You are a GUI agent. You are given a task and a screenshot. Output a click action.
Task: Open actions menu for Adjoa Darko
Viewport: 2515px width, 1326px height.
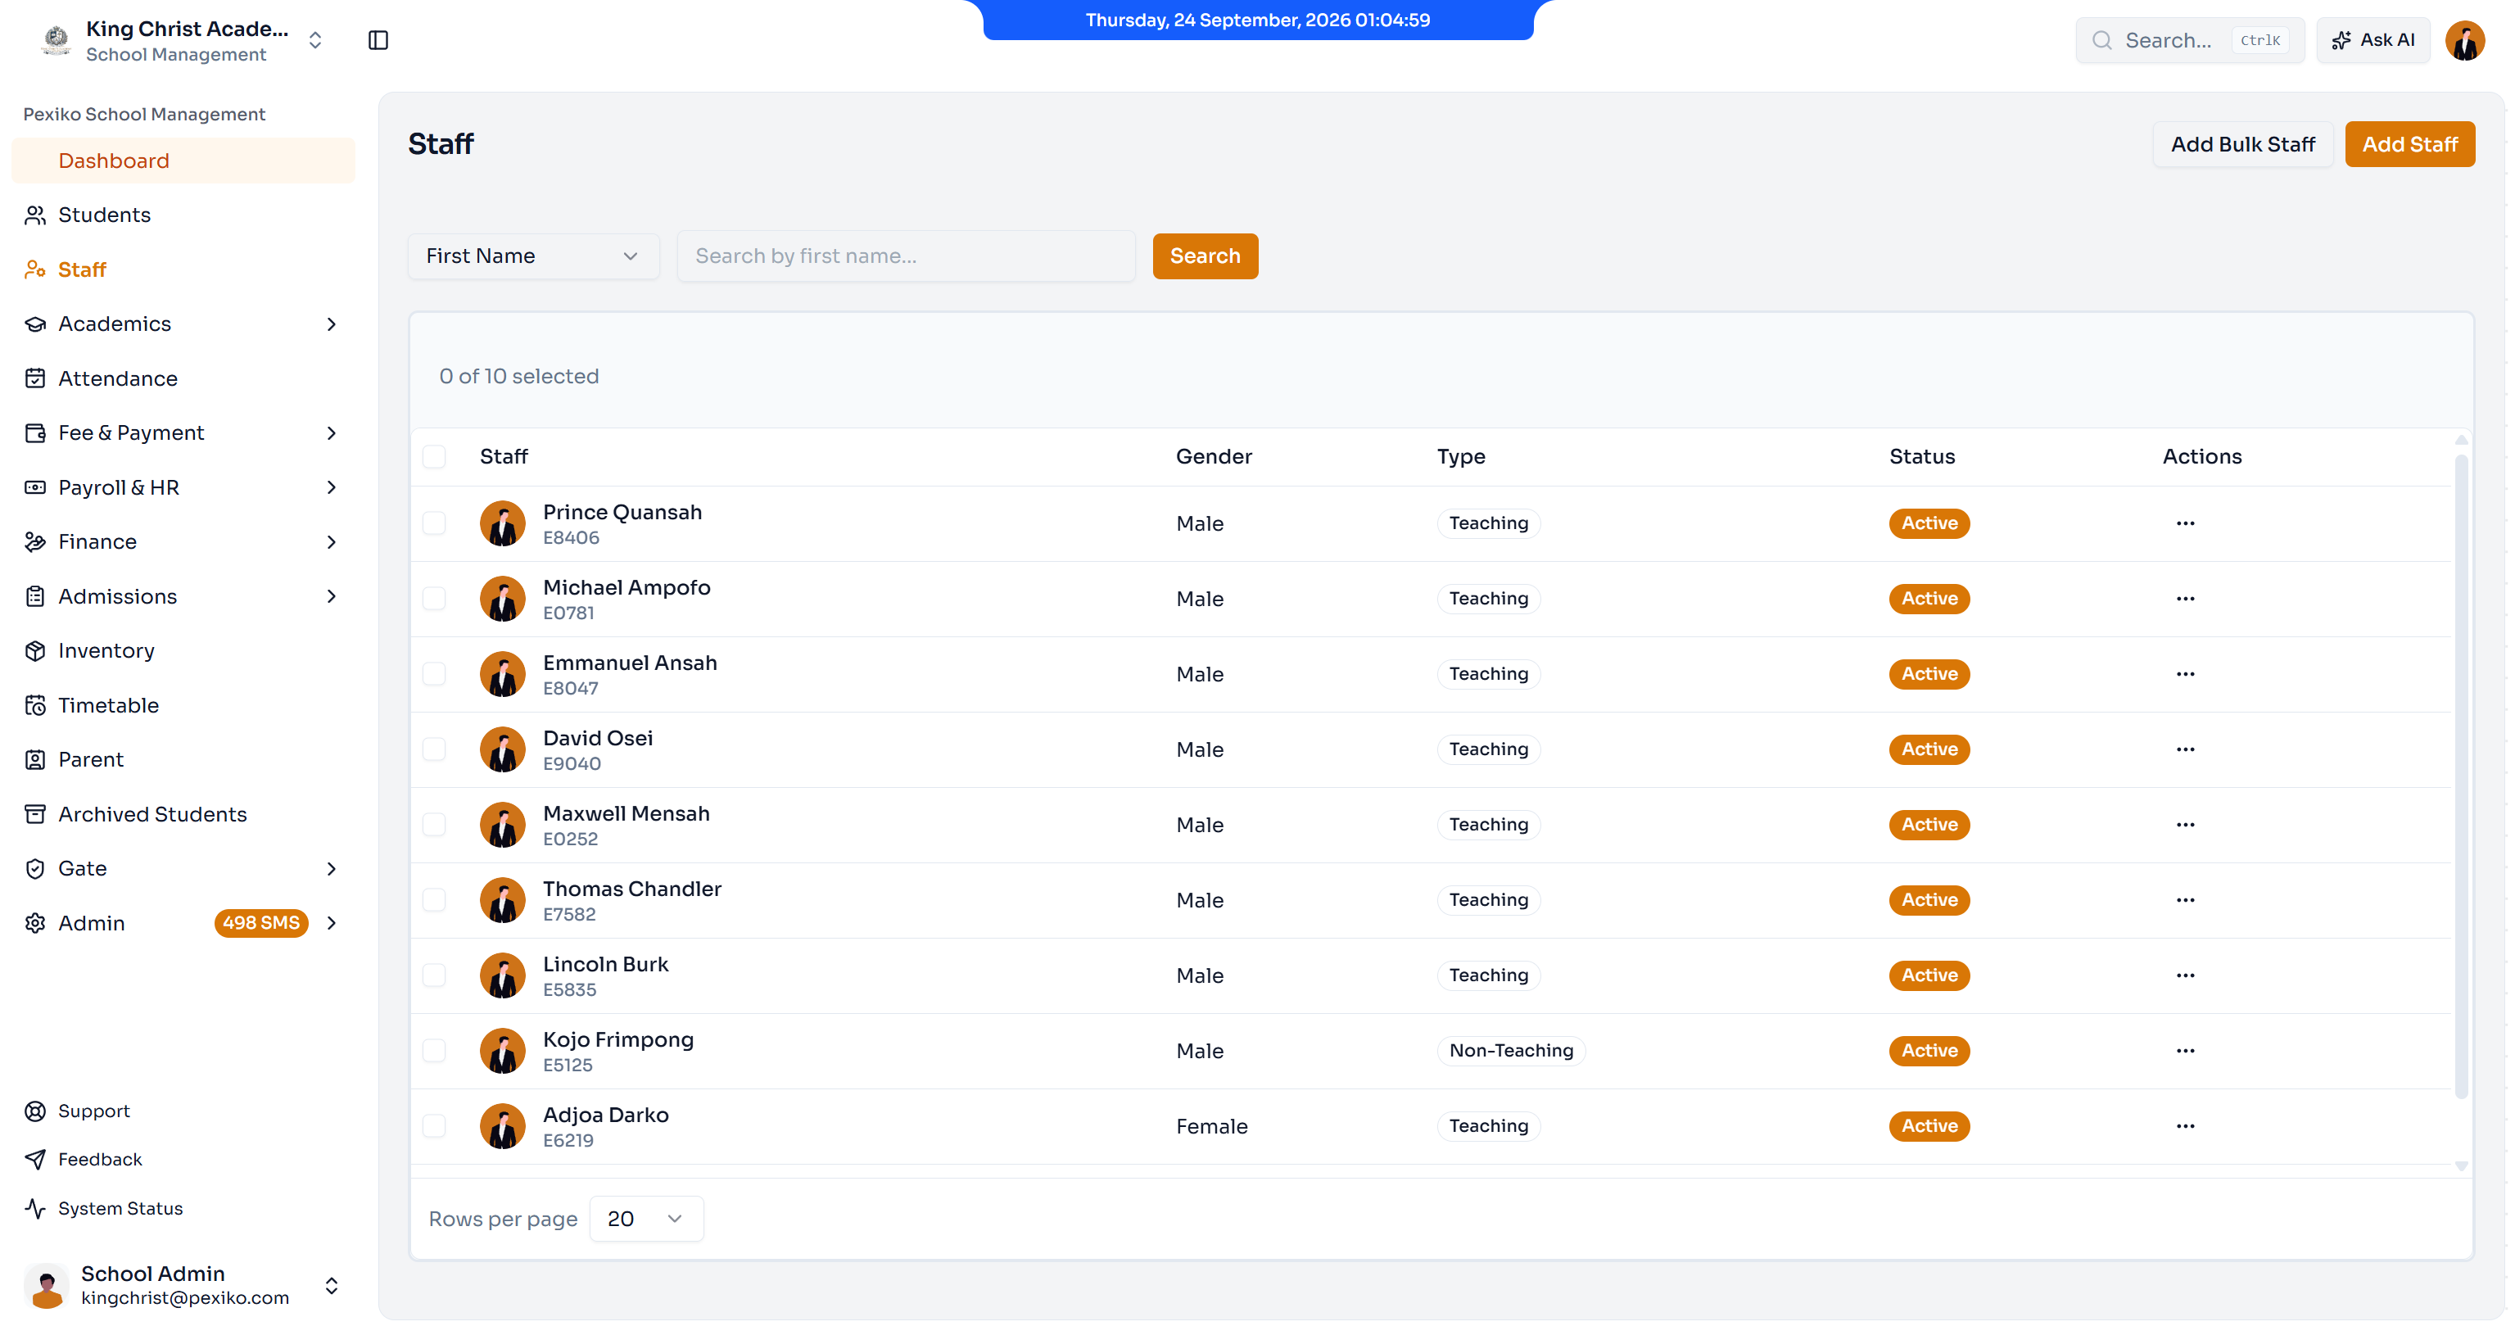(2185, 1126)
